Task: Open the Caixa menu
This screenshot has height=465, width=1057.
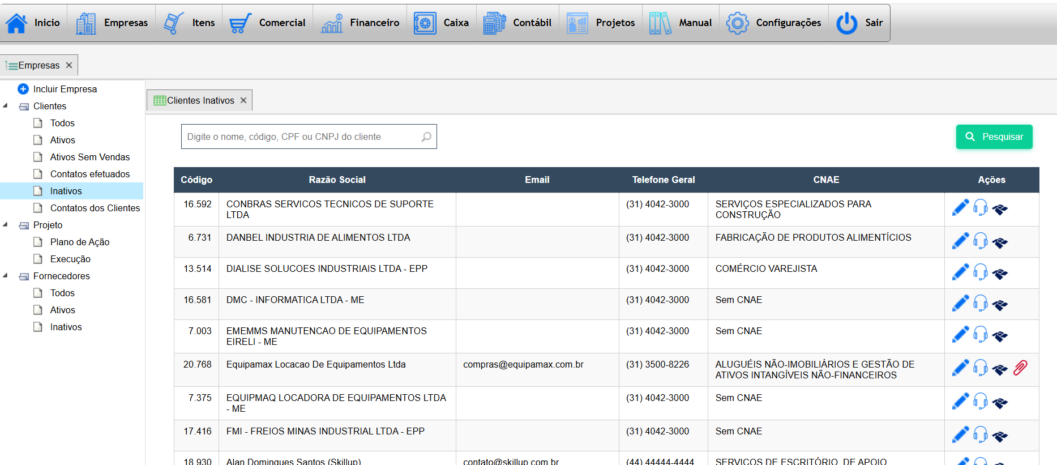Action: [442, 23]
